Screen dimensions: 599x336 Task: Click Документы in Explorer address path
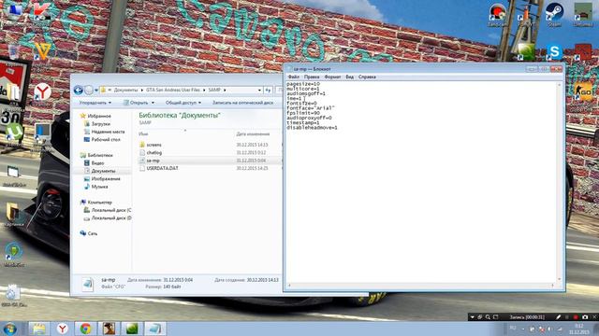pos(125,90)
